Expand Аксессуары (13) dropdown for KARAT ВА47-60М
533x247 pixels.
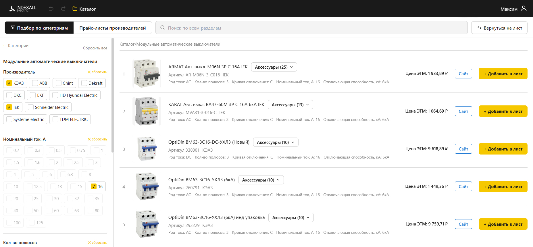(x=290, y=105)
